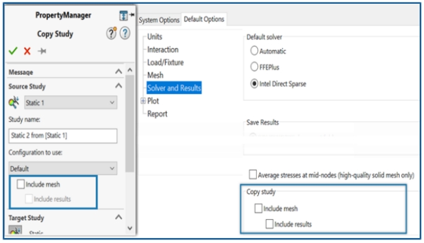Open the Static 1 source study dropdown

tap(71, 103)
